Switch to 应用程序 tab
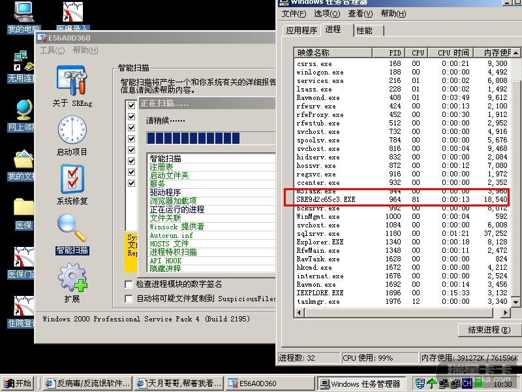 coord(301,30)
